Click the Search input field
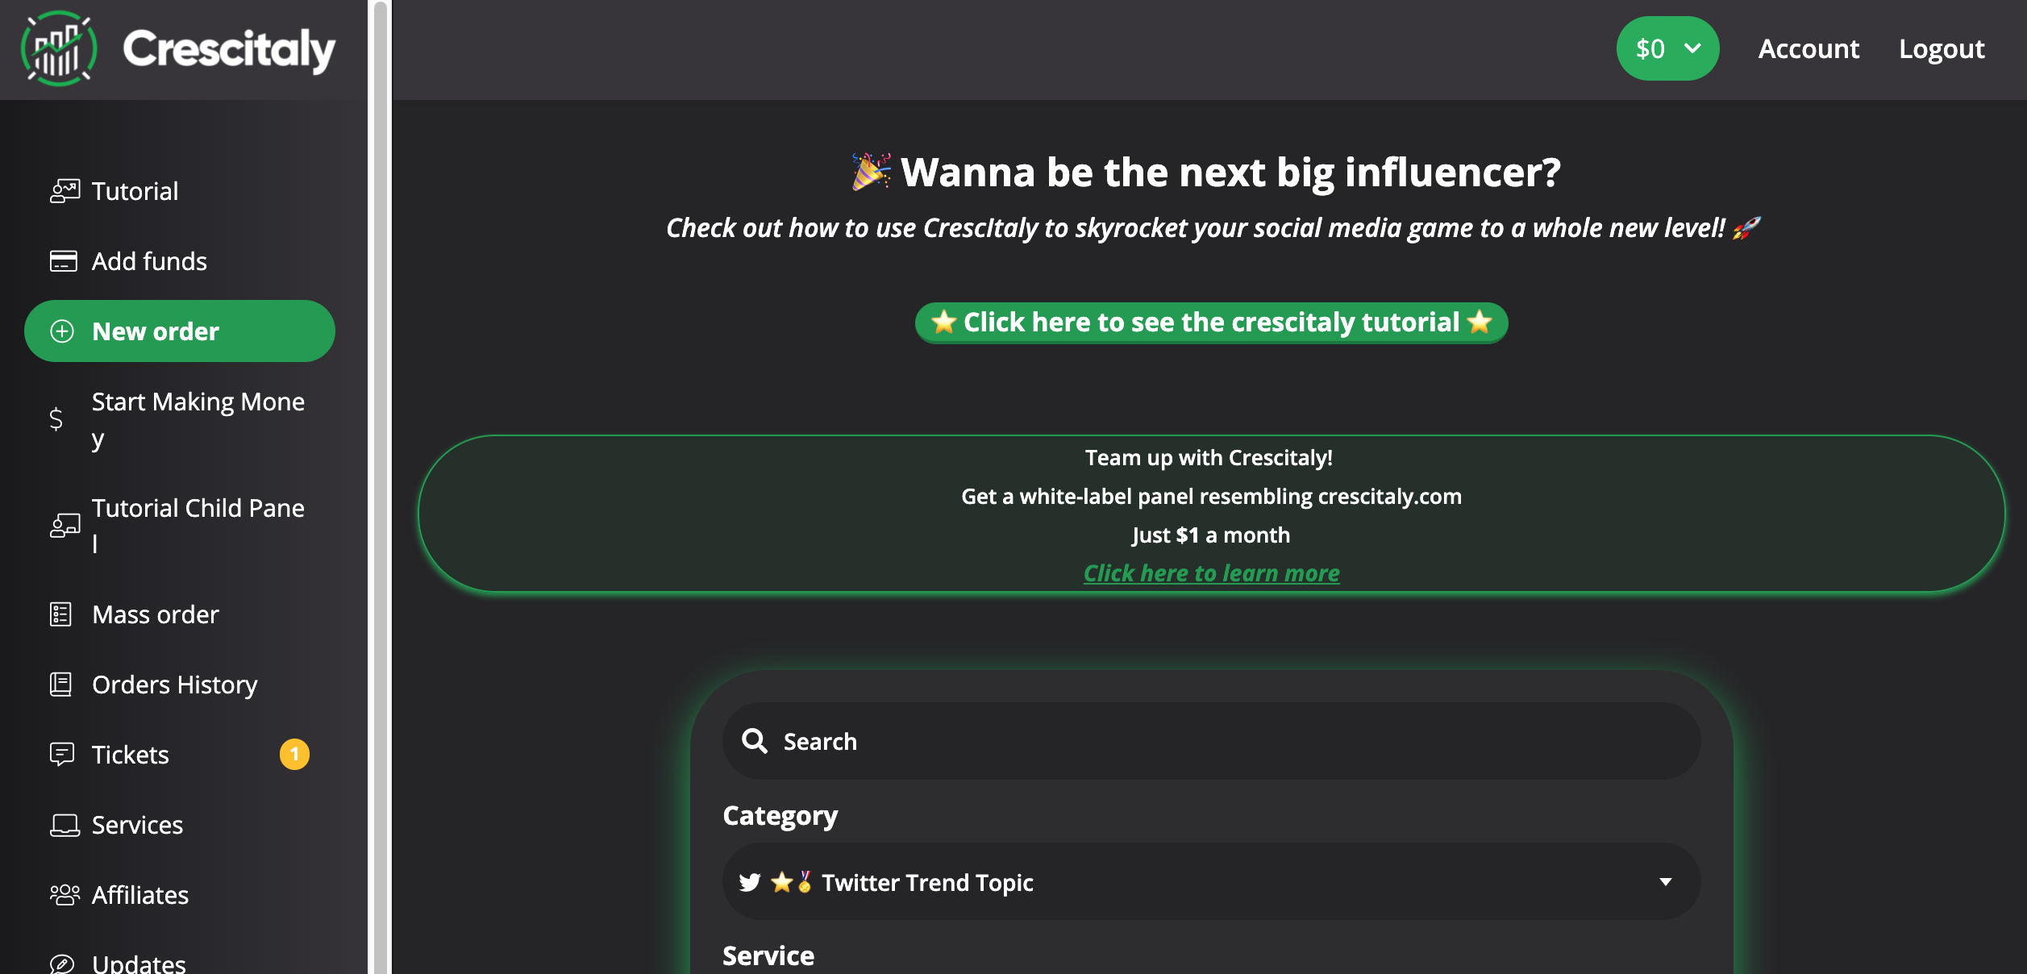2027x974 pixels. 1211,741
